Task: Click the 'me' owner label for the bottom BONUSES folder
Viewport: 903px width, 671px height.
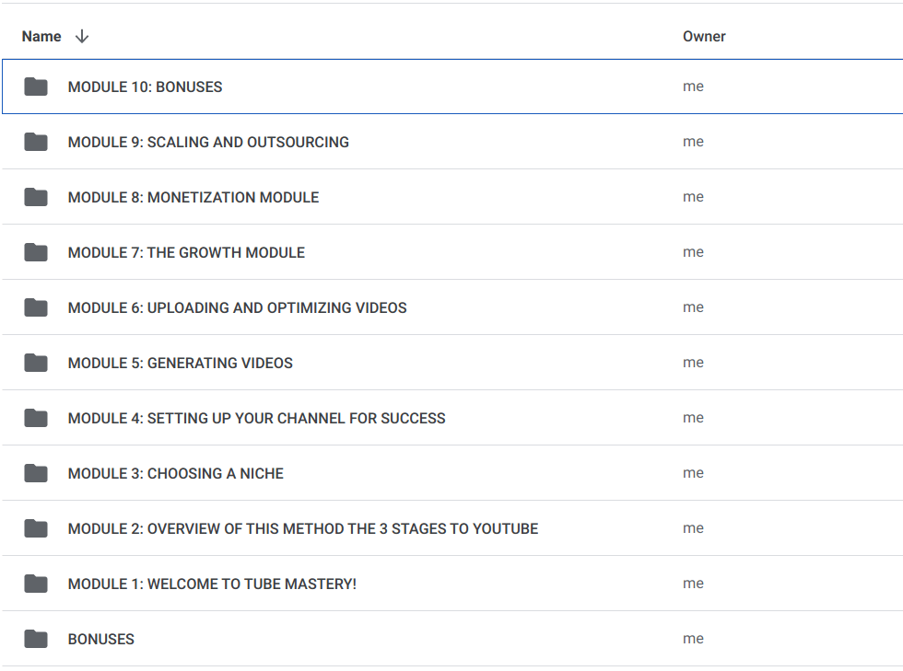Action: (693, 639)
